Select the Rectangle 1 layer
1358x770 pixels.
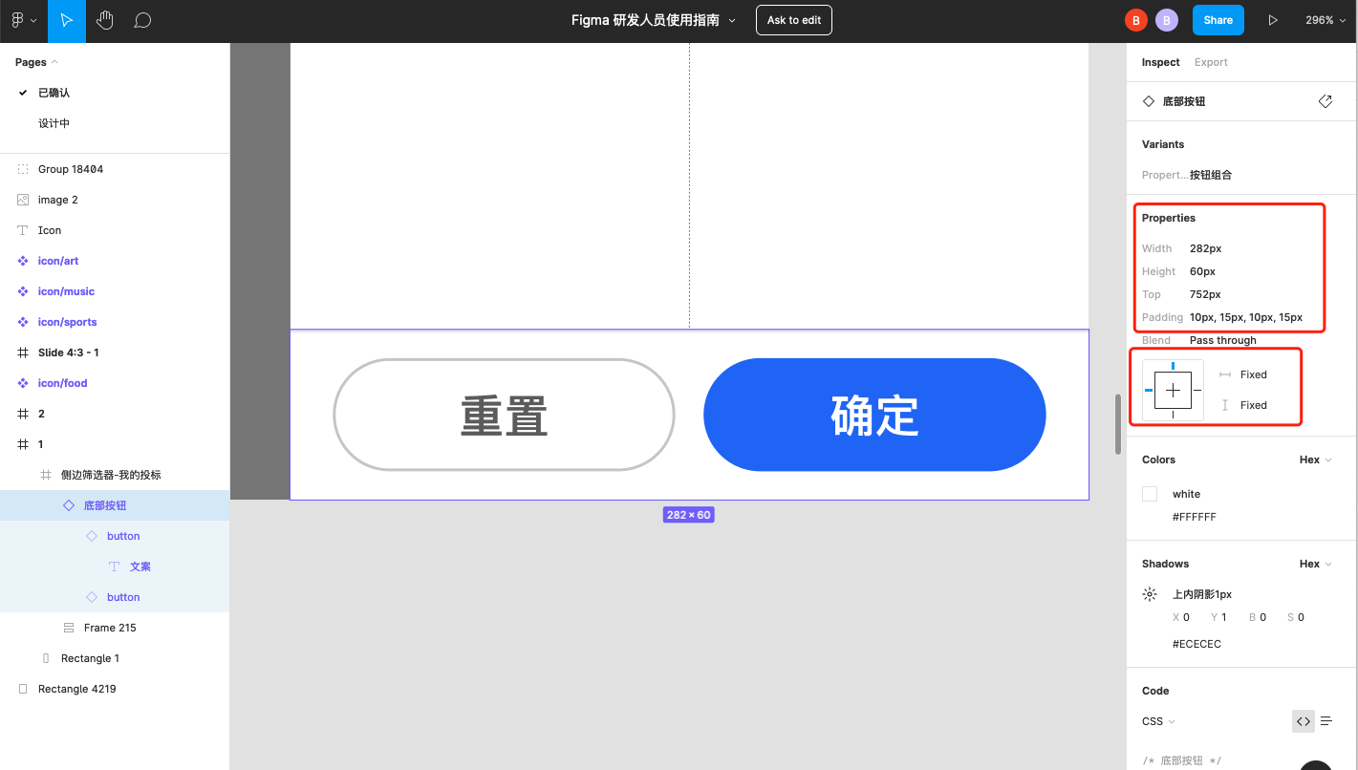coord(115,658)
